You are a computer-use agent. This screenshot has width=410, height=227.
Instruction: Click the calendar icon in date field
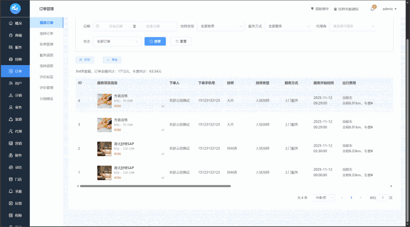[97, 26]
